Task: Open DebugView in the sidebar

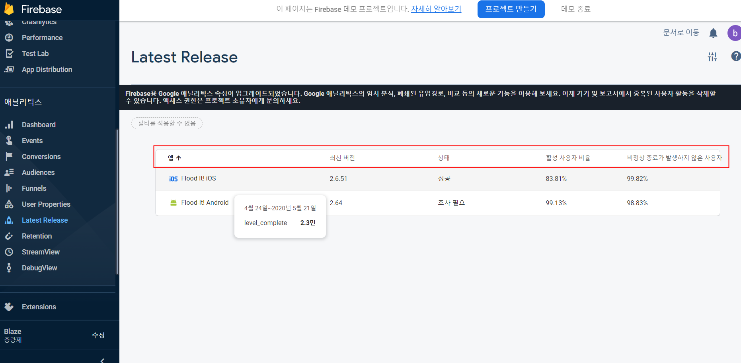Action: pyautogui.click(x=39, y=268)
